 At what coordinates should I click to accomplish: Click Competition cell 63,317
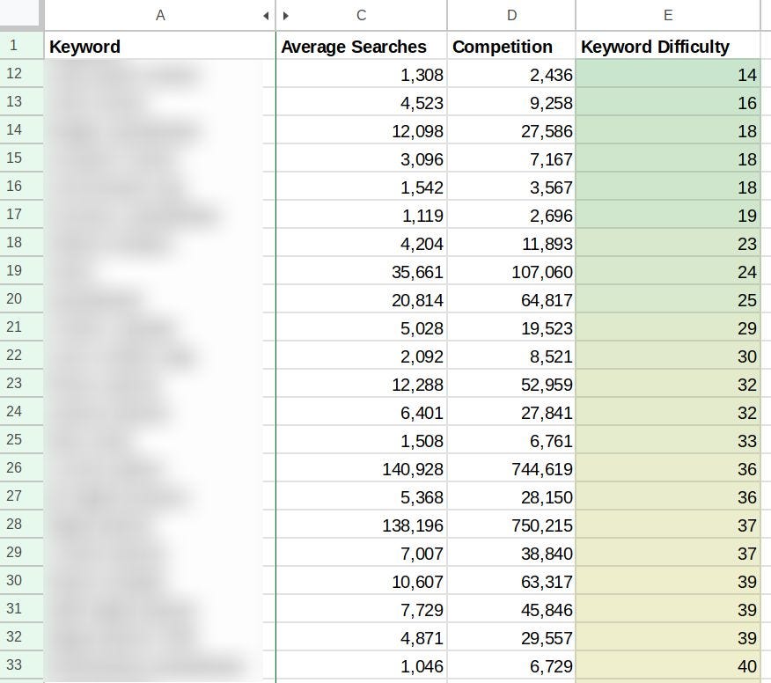511,581
